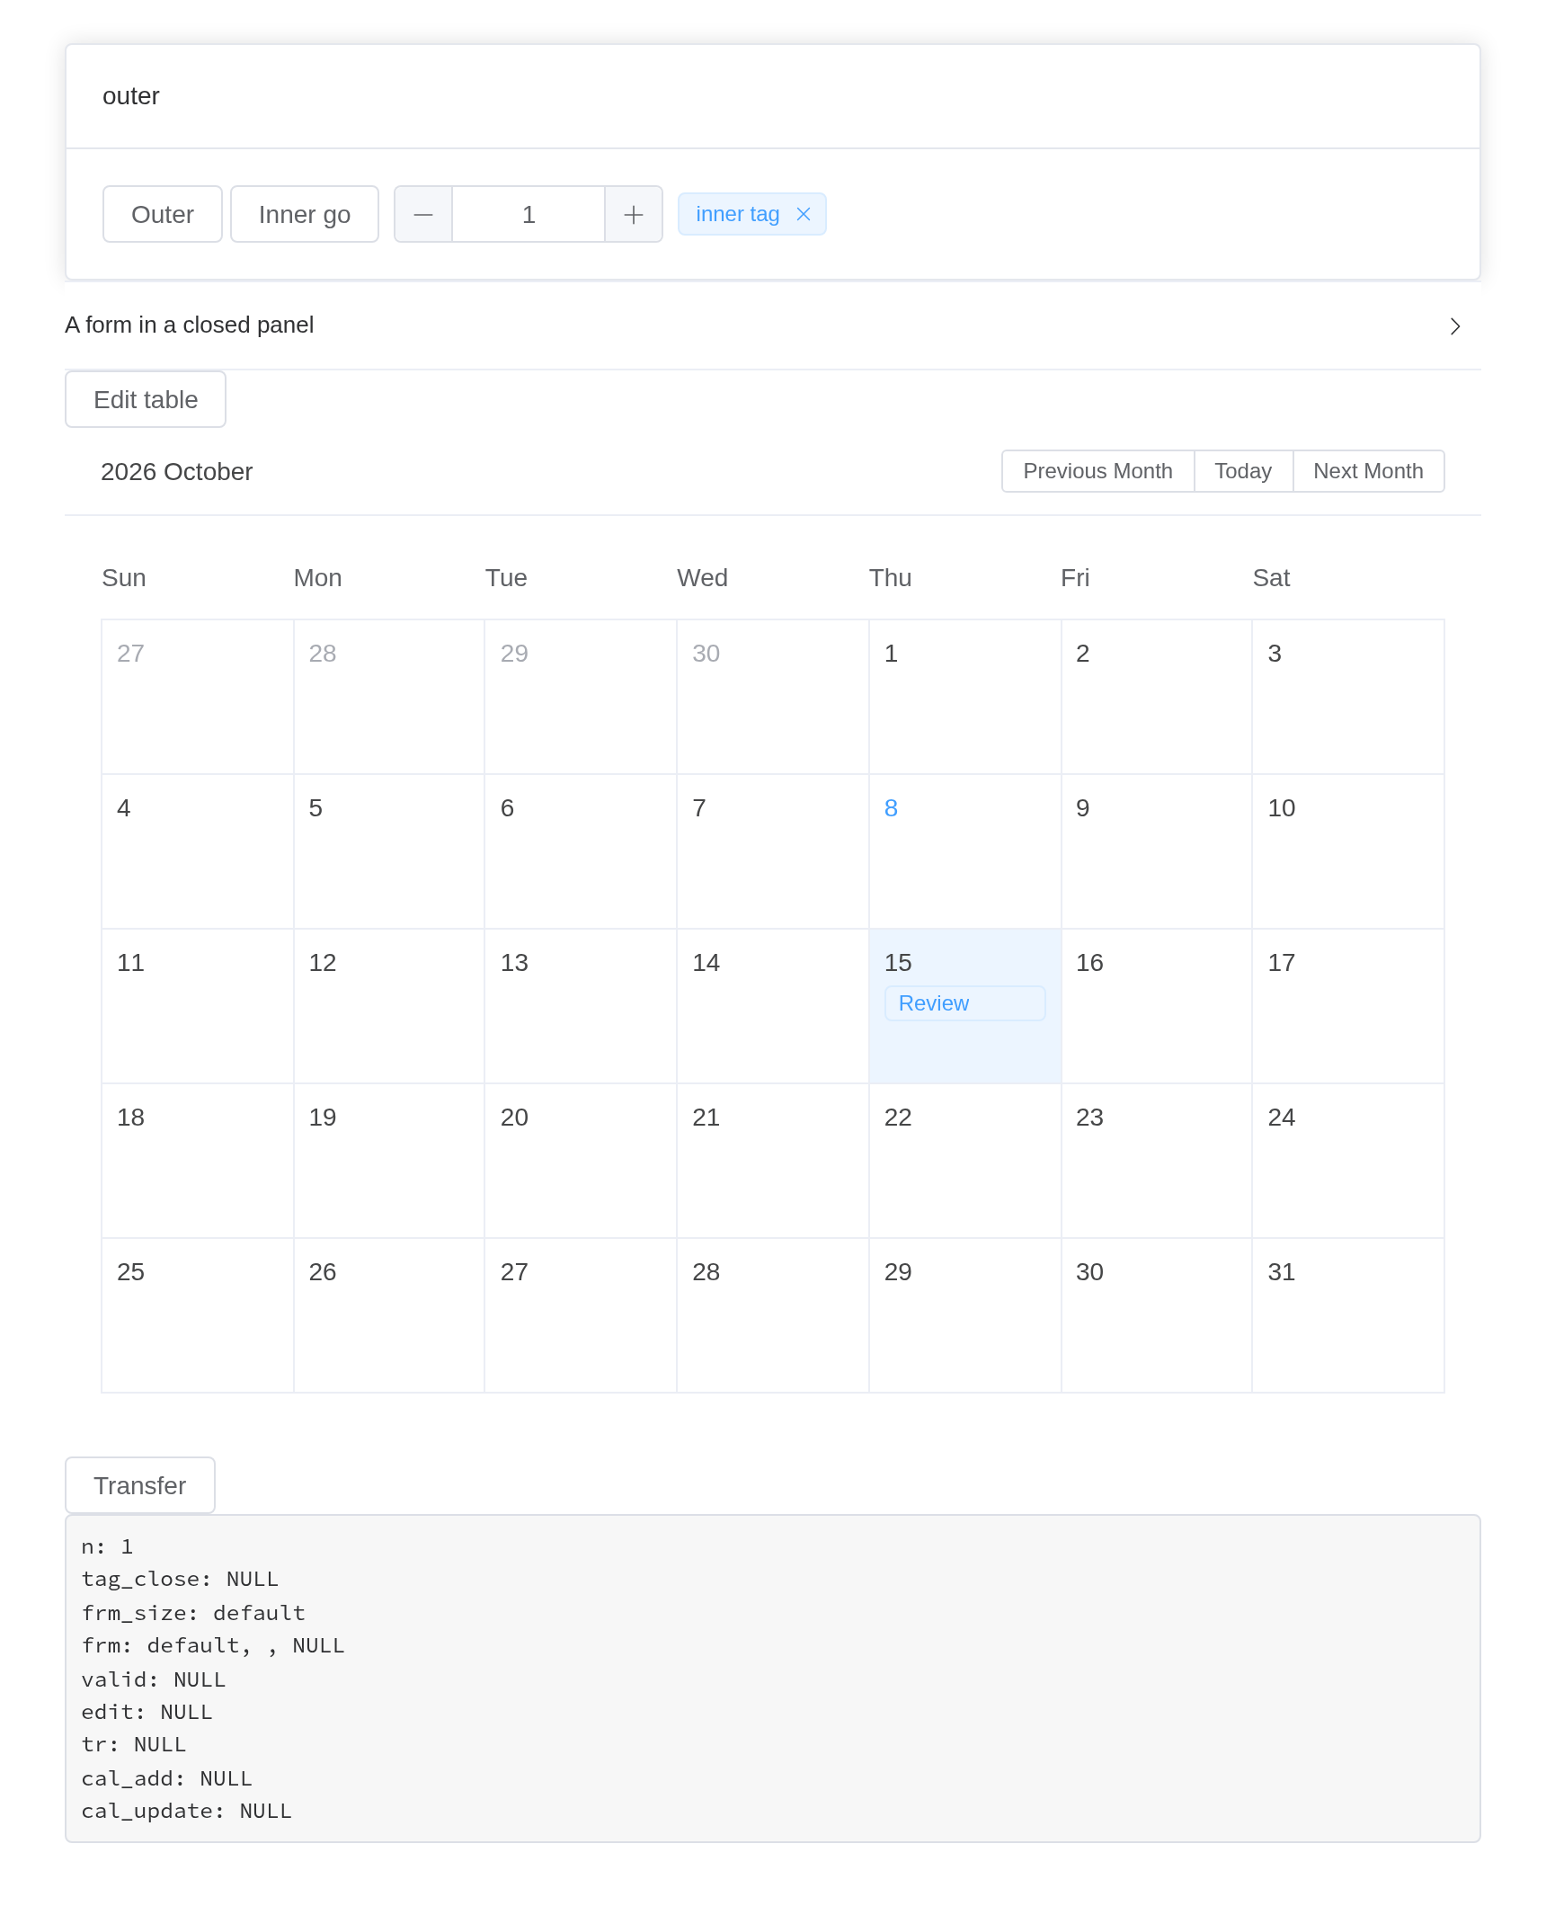1546x1915 pixels.
Task: Click the plus increment button
Action: (x=634, y=214)
